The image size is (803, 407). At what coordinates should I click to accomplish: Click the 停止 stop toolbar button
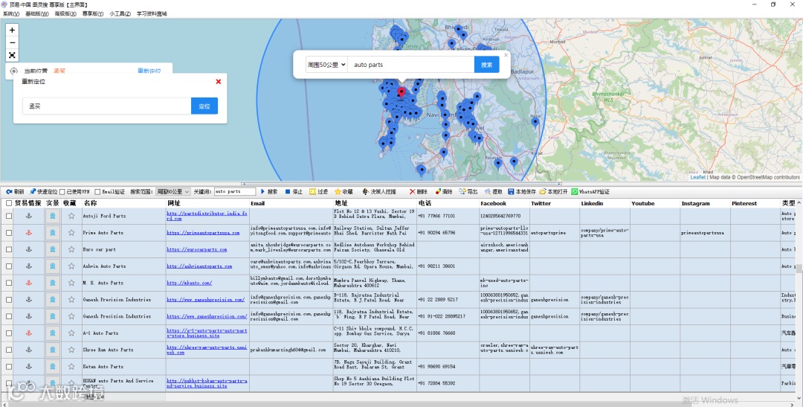tap(293, 191)
